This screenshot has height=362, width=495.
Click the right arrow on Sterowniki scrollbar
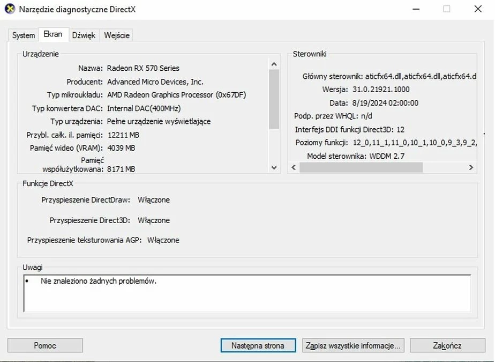472,167
